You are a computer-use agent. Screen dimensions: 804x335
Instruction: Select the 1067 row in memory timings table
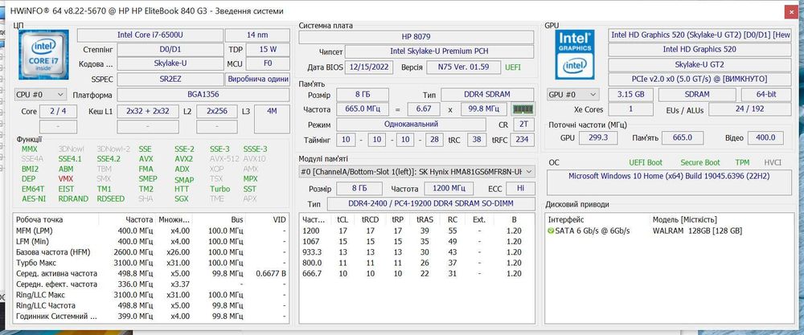pyautogui.click(x=416, y=241)
